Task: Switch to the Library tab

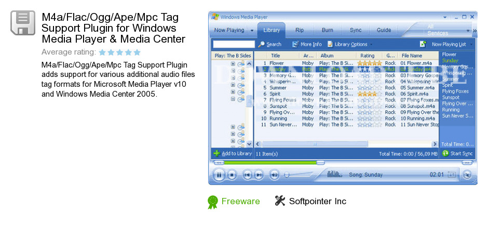Action: tap(272, 30)
